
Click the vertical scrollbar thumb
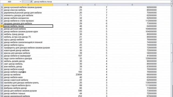click(172, 53)
